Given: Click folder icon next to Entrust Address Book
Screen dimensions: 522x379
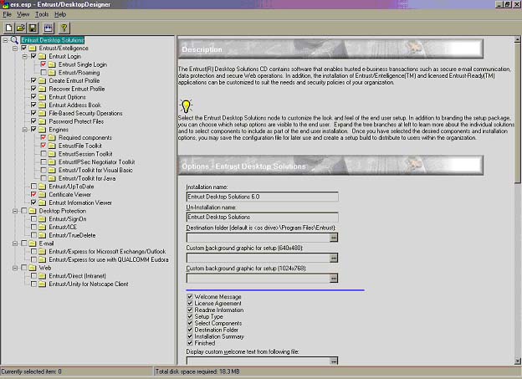Looking at the screenshot, I should click(x=42, y=105).
